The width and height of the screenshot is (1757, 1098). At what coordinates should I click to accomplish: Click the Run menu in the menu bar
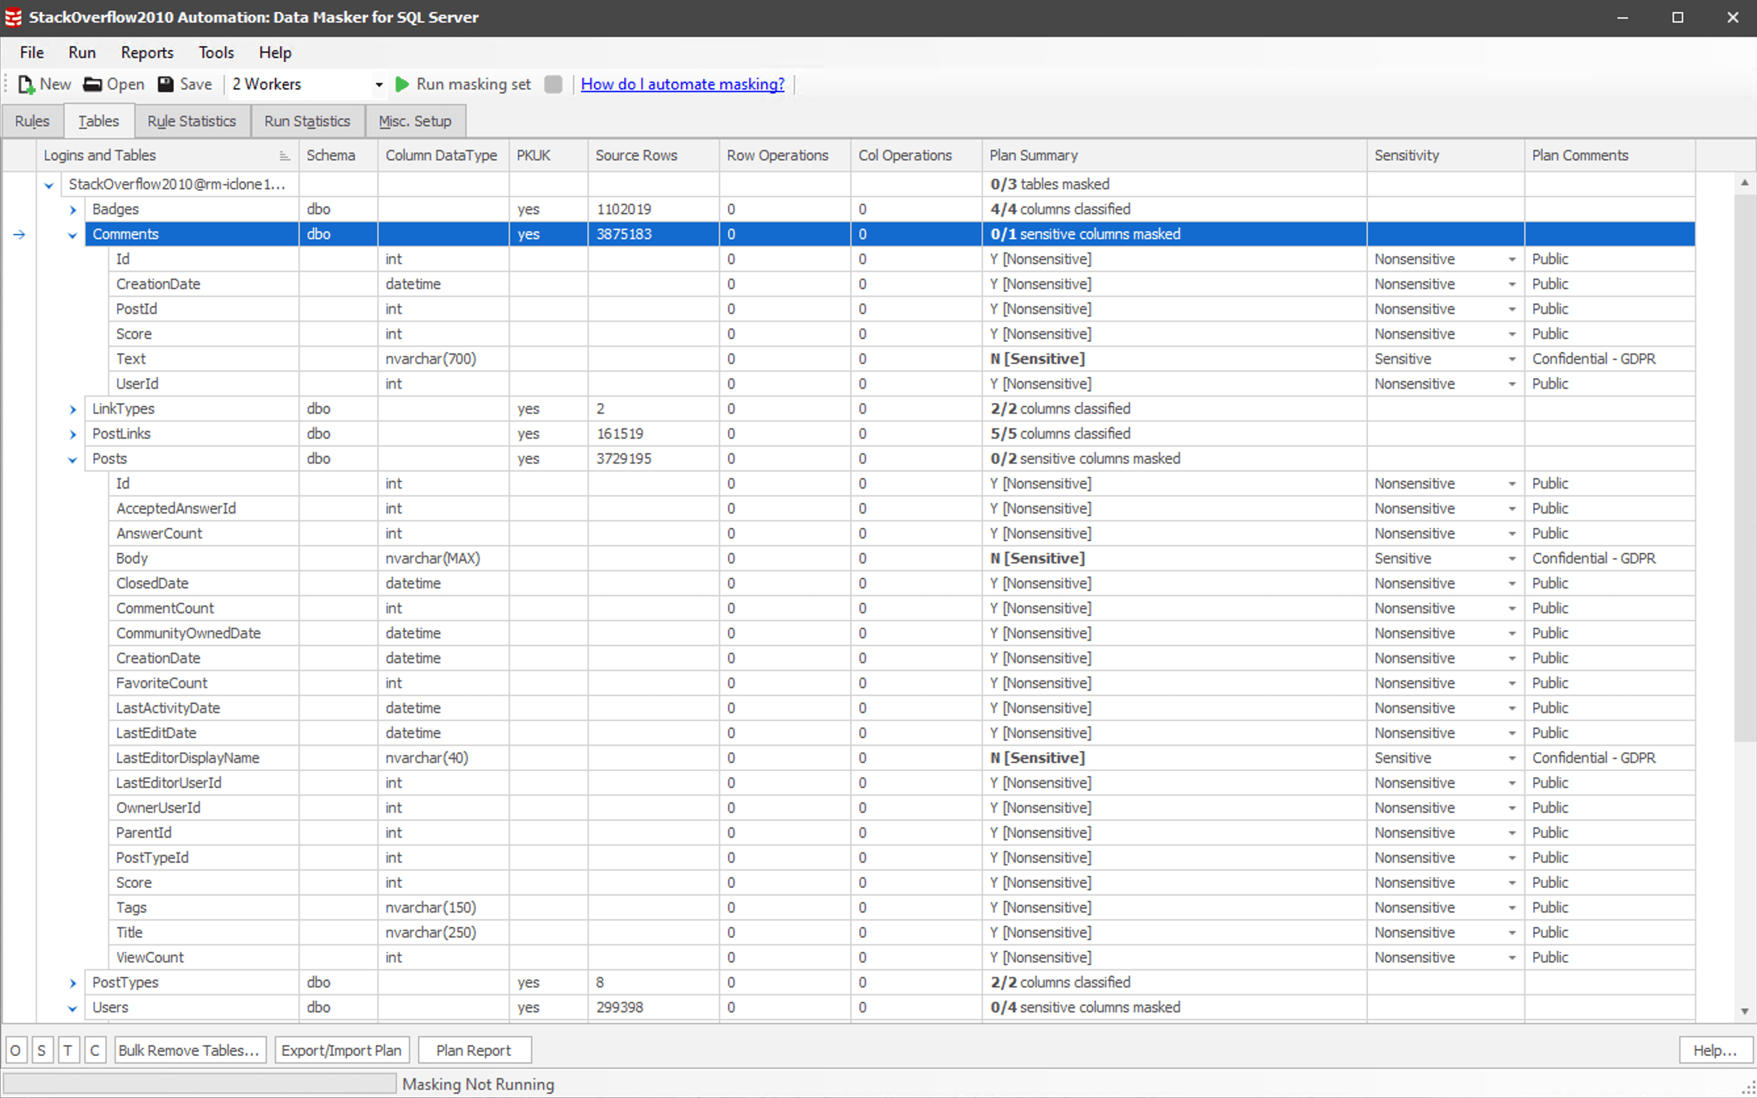point(81,52)
